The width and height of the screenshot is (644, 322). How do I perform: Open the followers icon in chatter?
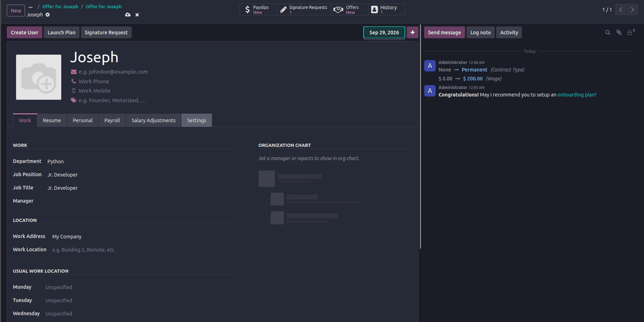coord(630,33)
